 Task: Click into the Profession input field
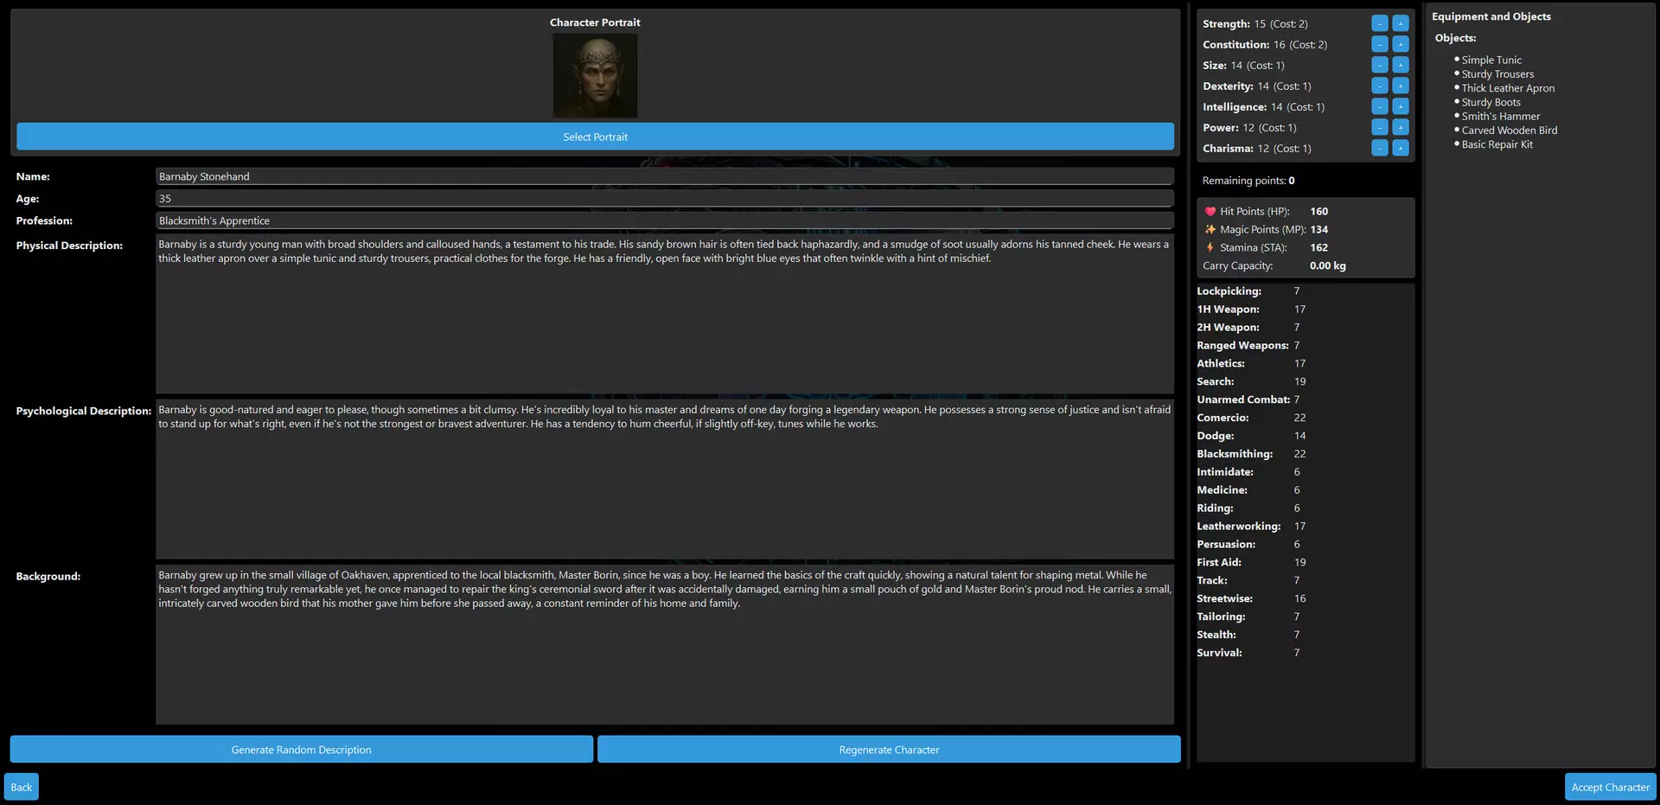665,220
